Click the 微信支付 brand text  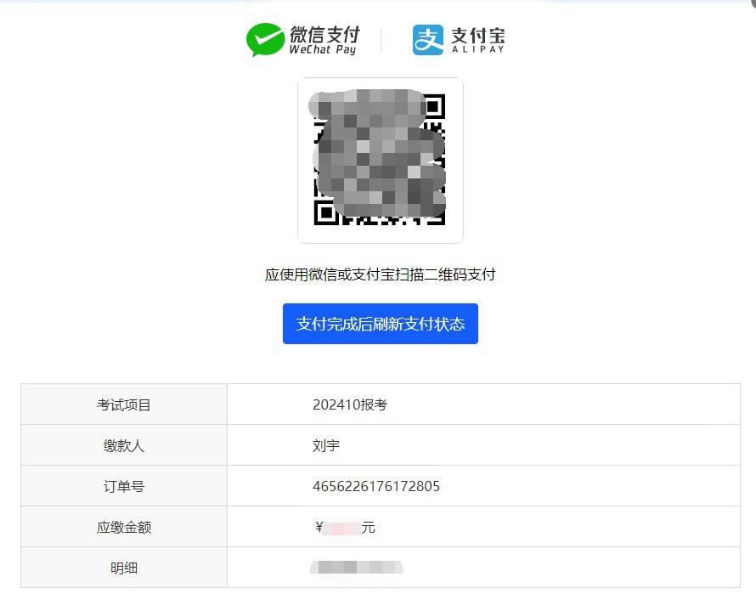pyautogui.click(x=324, y=35)
